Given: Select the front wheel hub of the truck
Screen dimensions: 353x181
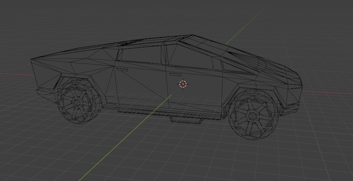Looking at the screenshot, I should (253, 116).
